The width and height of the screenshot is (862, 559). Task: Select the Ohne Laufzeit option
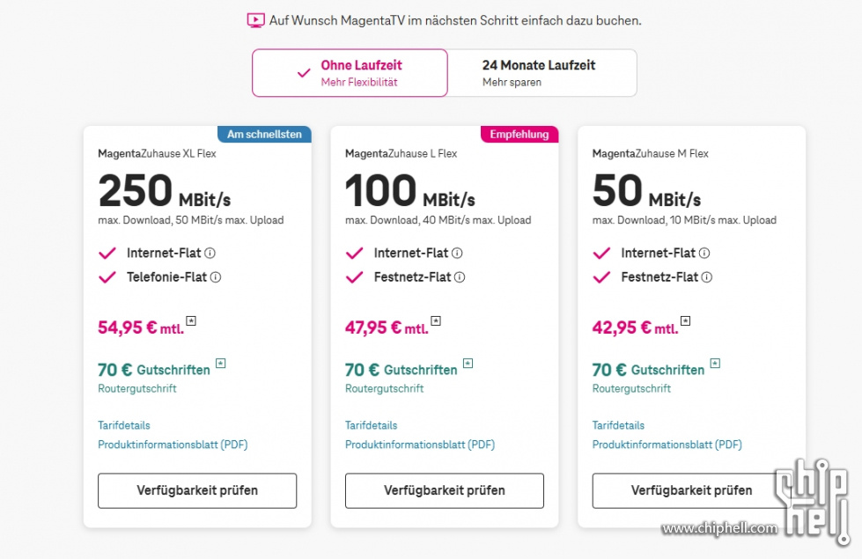(x=350, y=73)
